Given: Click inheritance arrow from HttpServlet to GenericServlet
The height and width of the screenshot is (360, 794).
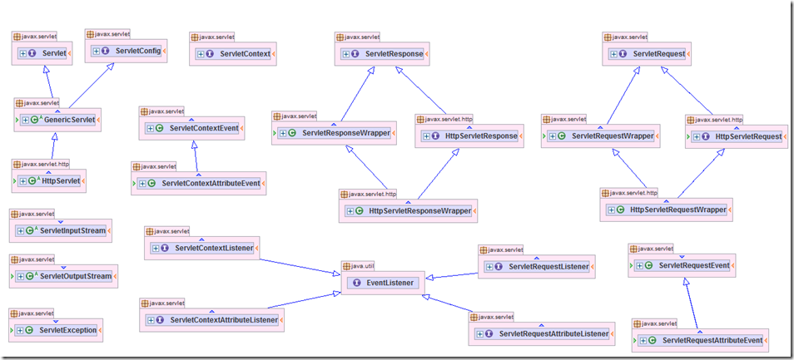Looking at the screenshot, I should (52, 147).
